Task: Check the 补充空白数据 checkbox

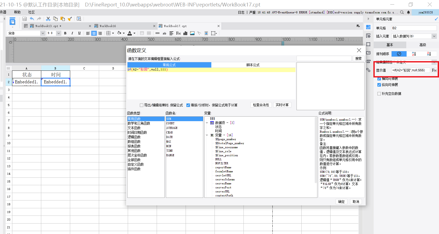Action: 379,94
